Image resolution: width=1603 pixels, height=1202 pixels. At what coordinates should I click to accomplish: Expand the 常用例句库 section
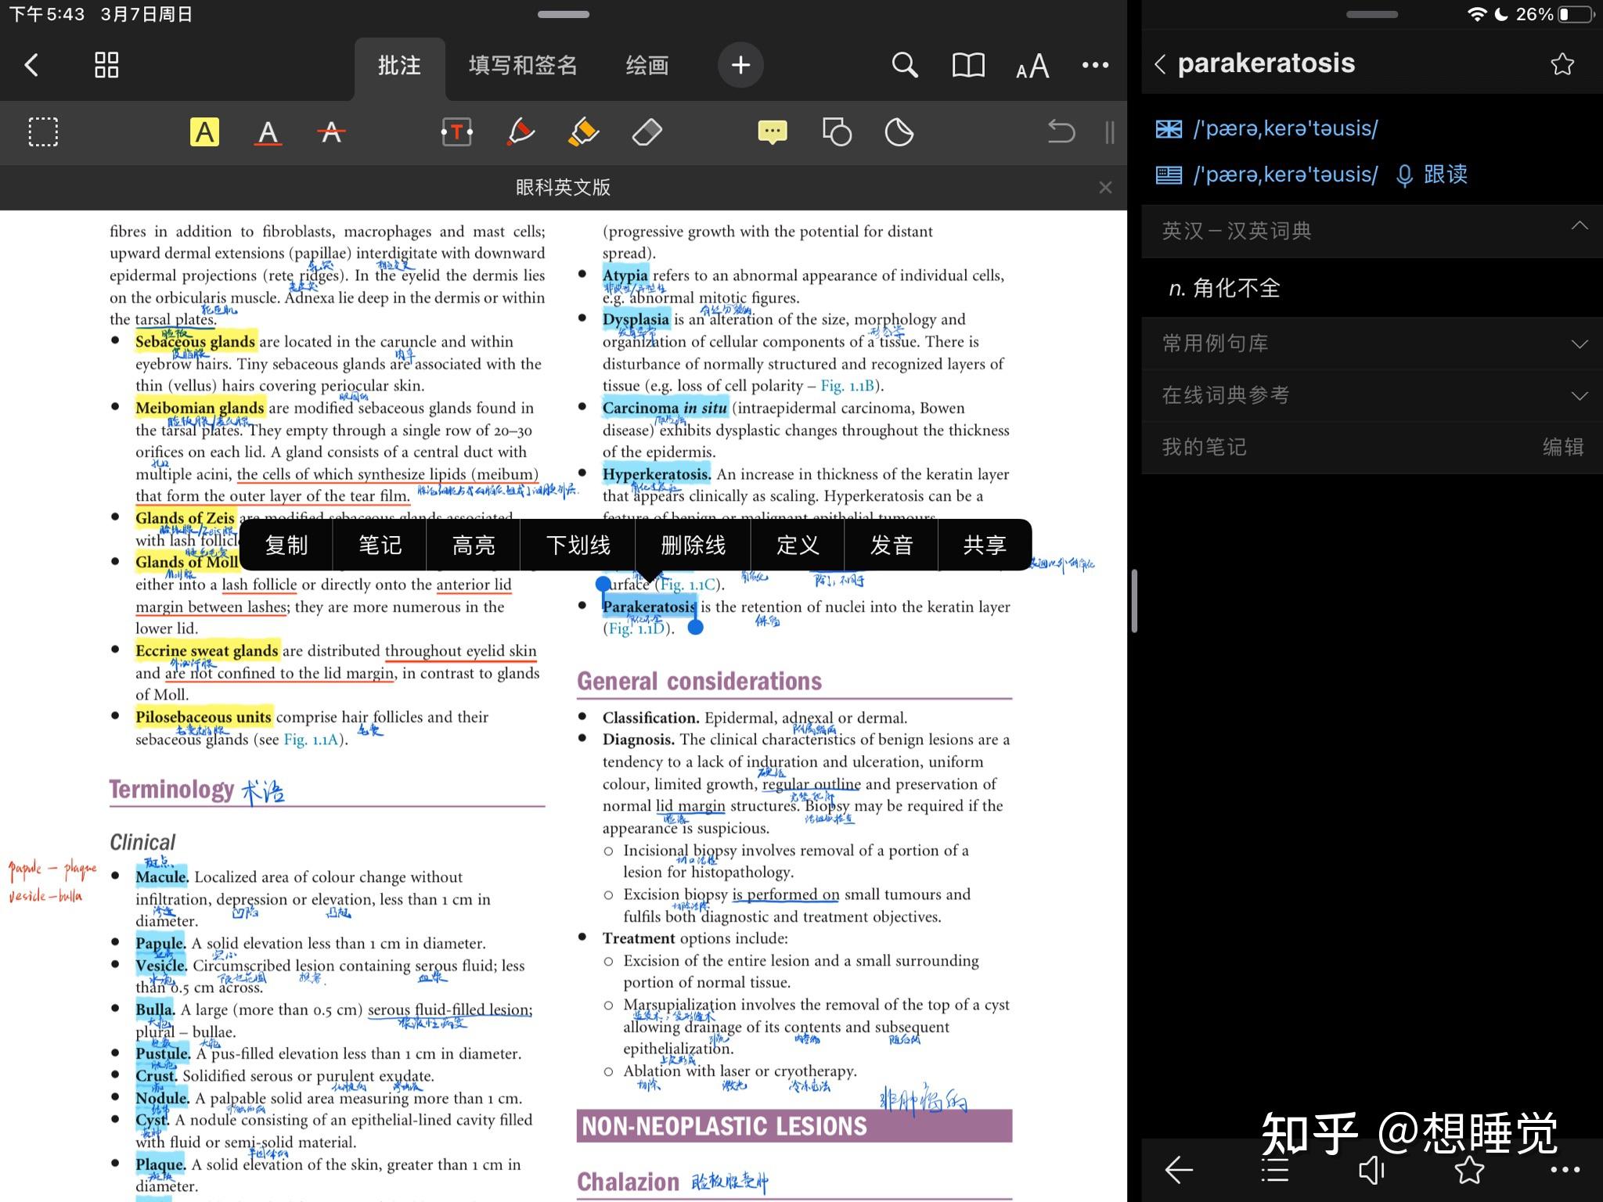(1579, 344)
